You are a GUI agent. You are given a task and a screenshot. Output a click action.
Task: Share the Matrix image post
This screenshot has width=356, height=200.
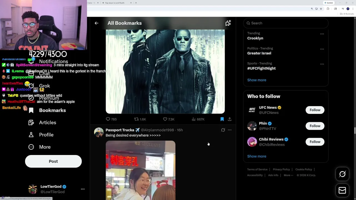[x=229, y=119]
